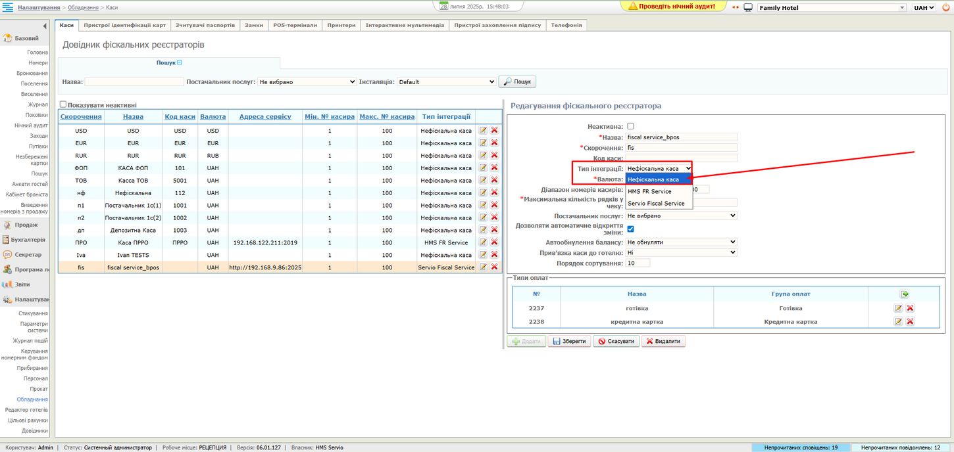
Task: Click the green add payment type icon
Action: pos(905,294)
